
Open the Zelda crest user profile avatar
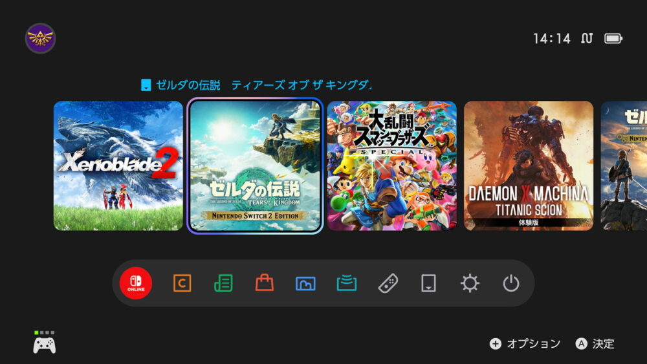click(40, 38)
